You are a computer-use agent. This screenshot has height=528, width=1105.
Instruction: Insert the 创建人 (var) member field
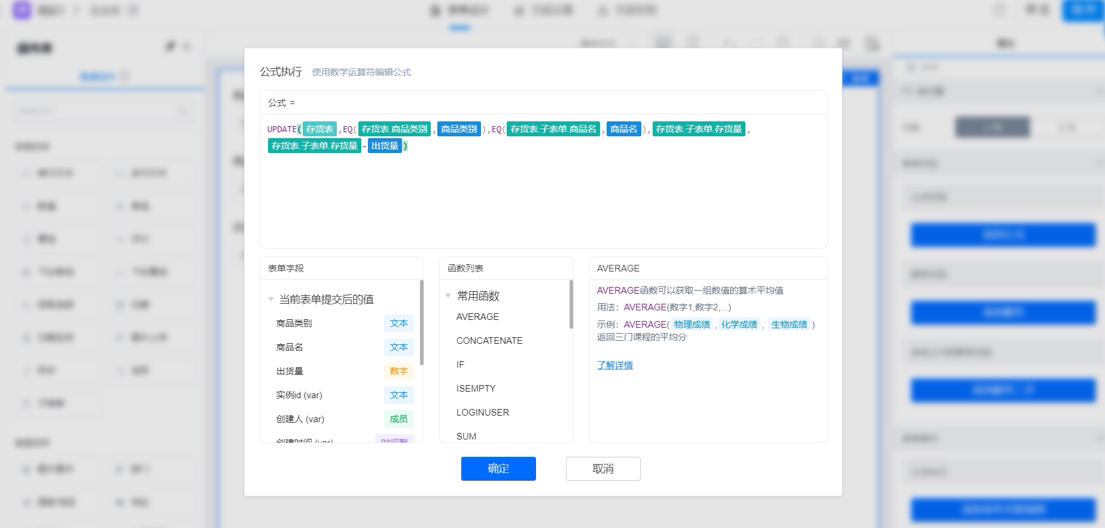pos(342,419)
